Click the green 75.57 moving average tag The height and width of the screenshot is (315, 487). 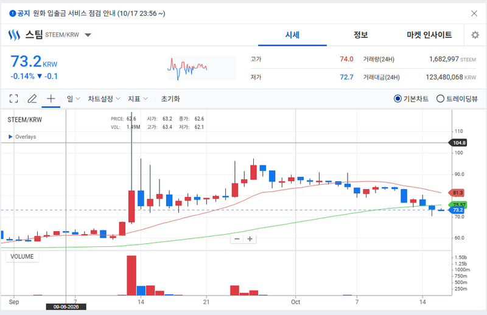(458, 205)
